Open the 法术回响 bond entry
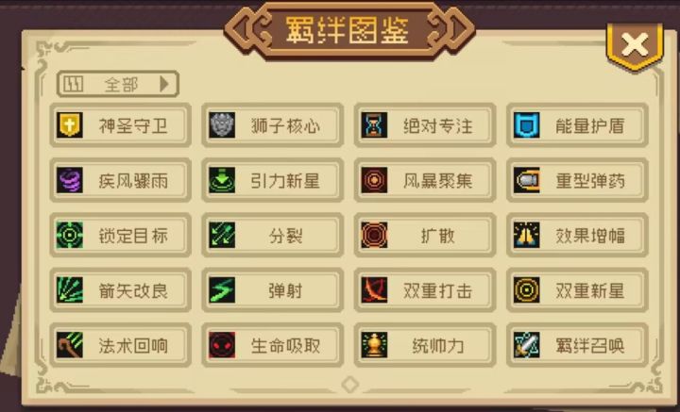The image size is (680, 412). [120, 345]
